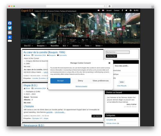Click L'histoire heading in Utopie article
Viewport: 161px width, 136px height.
click(29, 106)
